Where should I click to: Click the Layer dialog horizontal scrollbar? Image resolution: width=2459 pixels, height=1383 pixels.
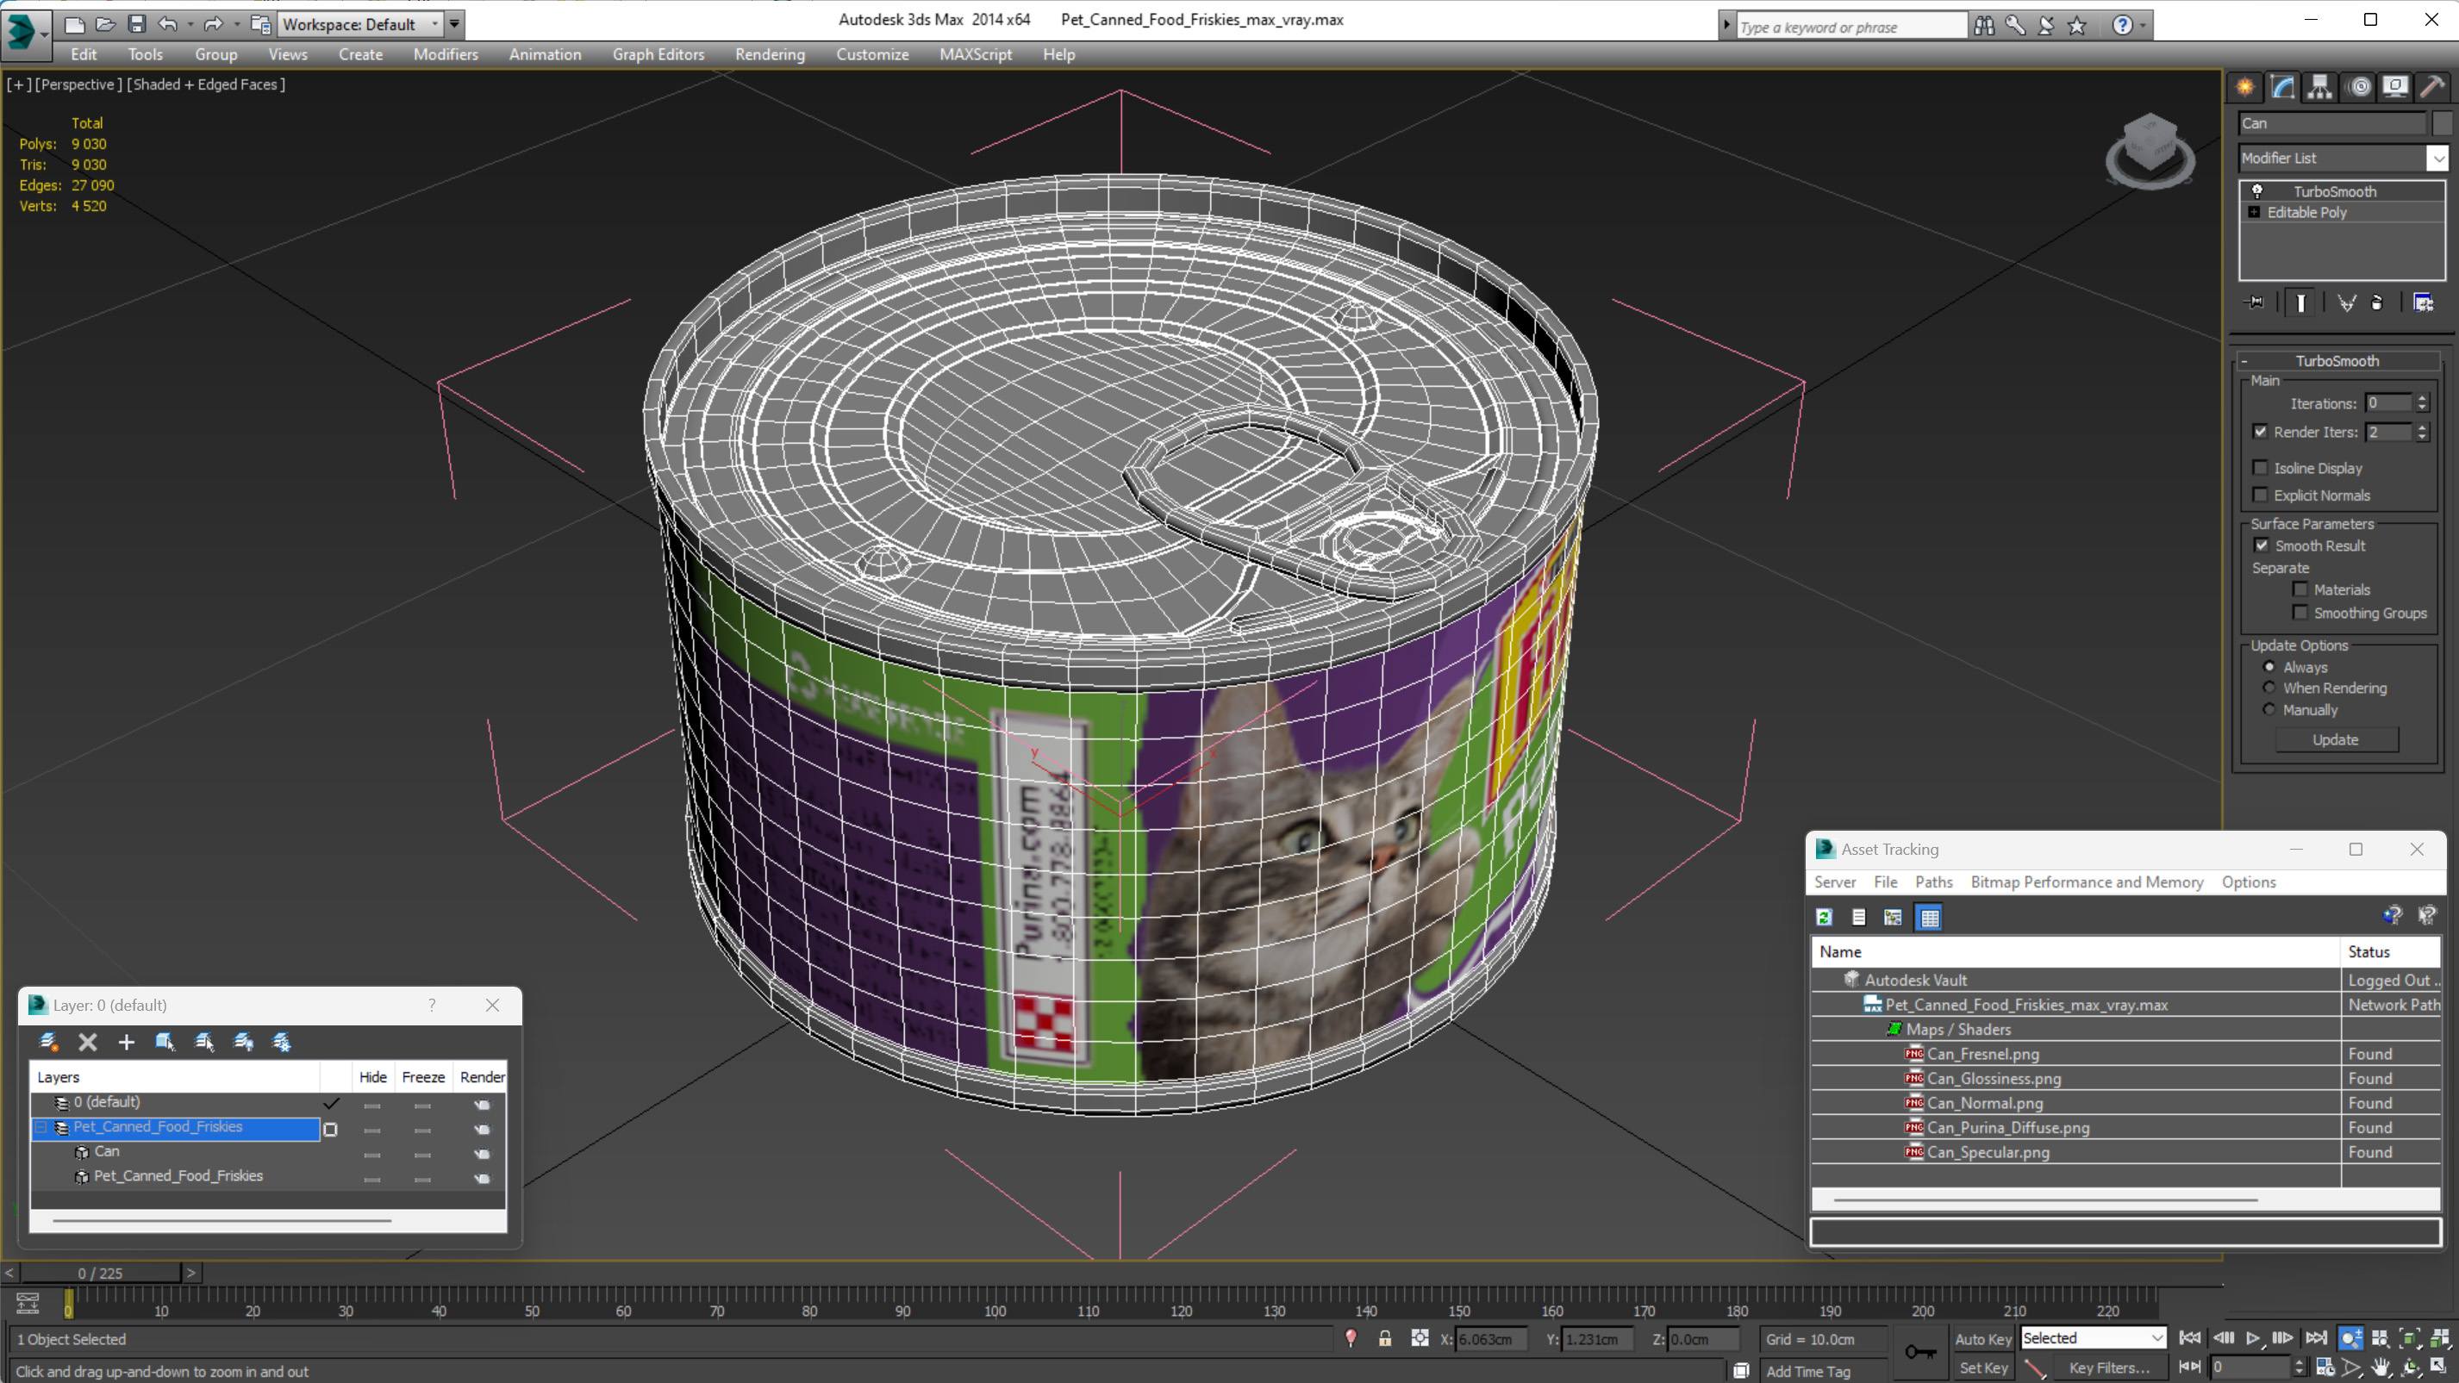[x=222, y=1221]
